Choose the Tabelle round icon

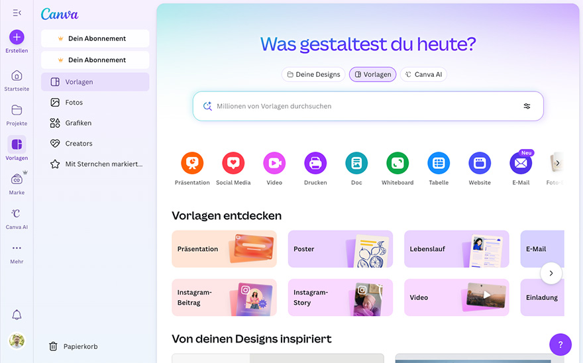pos(439,163)
